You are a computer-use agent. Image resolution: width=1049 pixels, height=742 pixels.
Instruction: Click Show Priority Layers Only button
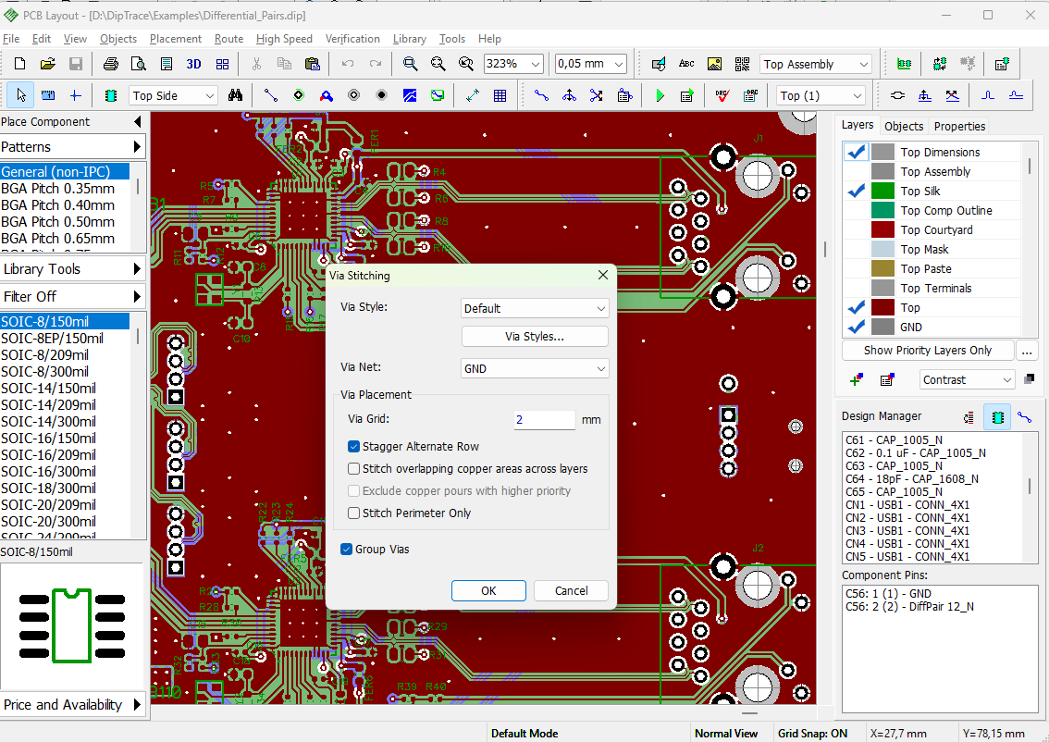927,351
